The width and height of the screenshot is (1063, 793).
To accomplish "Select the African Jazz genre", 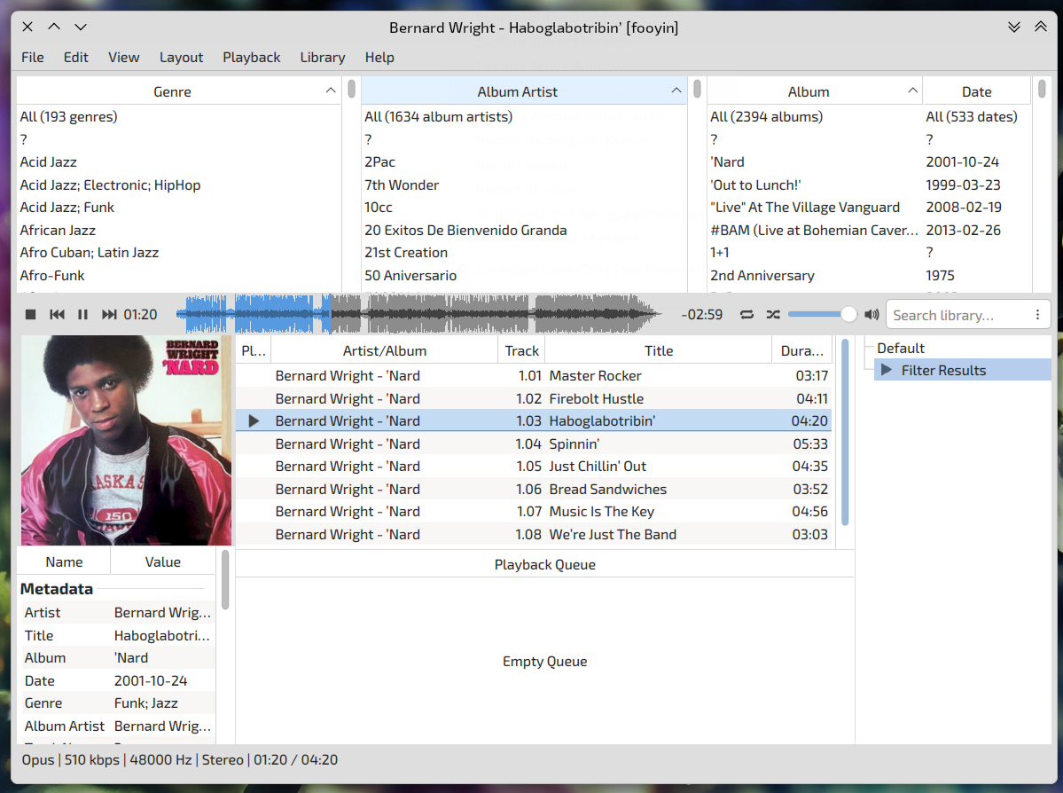I will click(x=178, y=231).
